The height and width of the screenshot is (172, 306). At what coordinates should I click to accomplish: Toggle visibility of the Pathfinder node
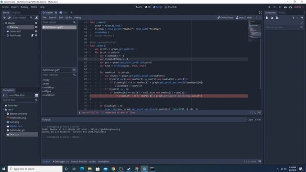36,35
